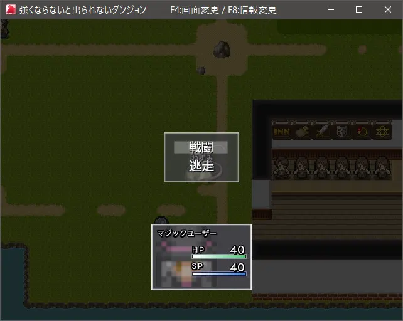Click the hexagram magic shop sign
Viewport: 403px width, 321px height.
pyautogui.click(x=382, y=132)
